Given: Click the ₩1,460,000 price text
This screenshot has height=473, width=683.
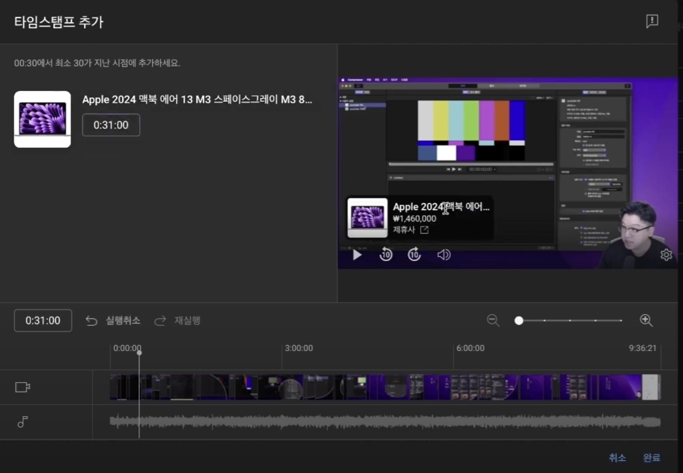Looking at the screenshot, I should [414, 219].
